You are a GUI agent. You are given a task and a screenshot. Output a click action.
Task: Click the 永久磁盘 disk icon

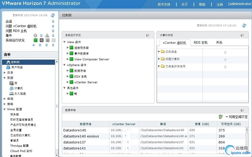[x=12, y=94]
